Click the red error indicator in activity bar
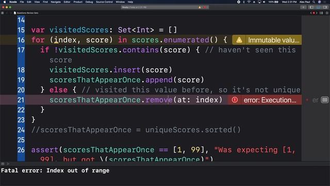Viewport: 330px width, 186px height. [205, 7]
